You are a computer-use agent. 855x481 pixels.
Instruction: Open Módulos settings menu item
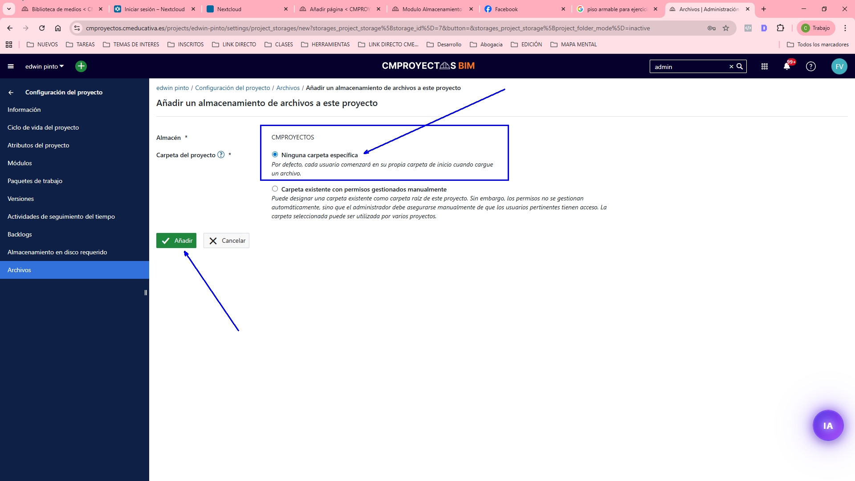click(20, 163)
